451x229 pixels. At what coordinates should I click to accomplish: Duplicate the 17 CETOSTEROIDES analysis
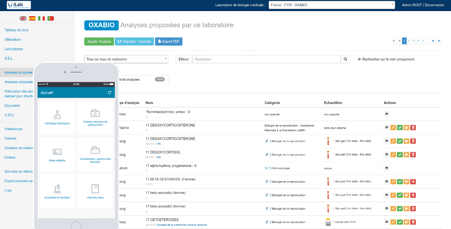[406, 222]
